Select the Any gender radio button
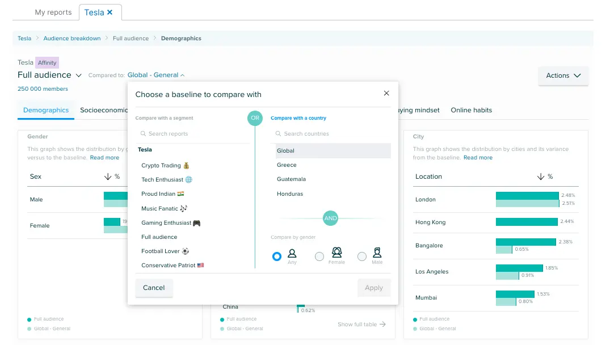This screenshot has height=345, width=606. [277, 256]
